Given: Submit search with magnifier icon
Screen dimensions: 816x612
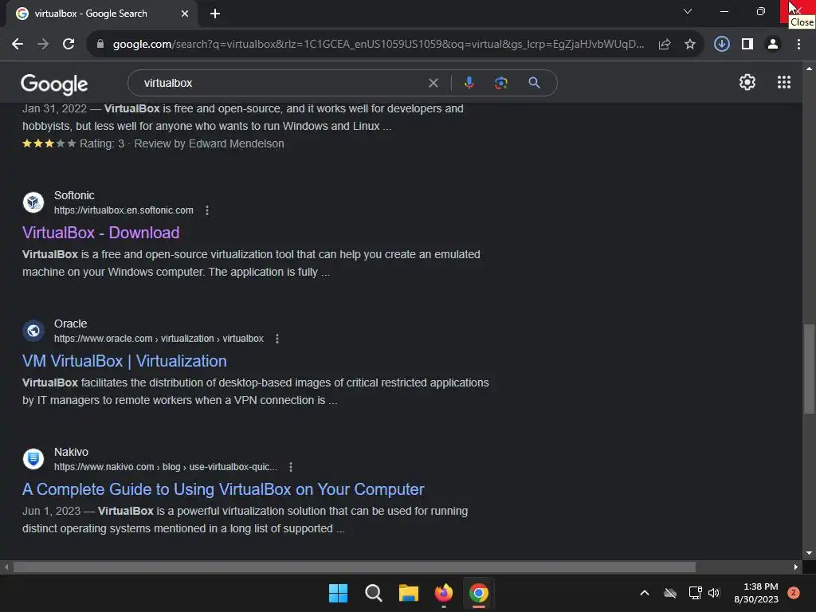Looking at the screenshot, I should click(534, 83).
